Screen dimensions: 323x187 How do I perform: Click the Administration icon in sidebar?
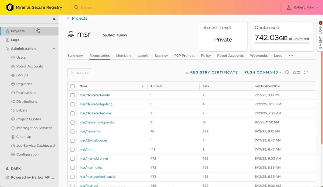point(8,49)
